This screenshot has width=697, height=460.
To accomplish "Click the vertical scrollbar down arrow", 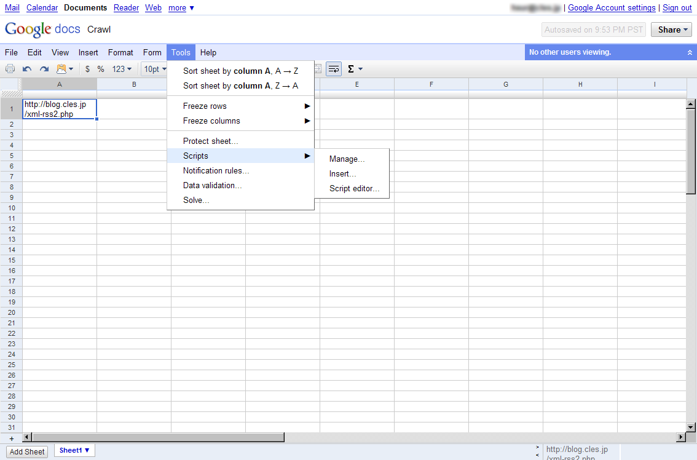I will (x=691, y=427).
